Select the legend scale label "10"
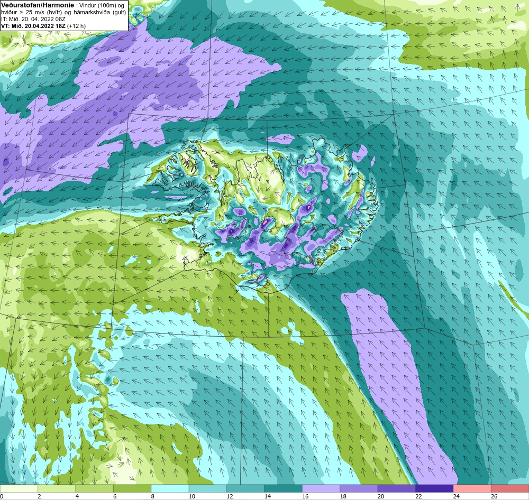 pyautogui.click(x=192, y=496)
